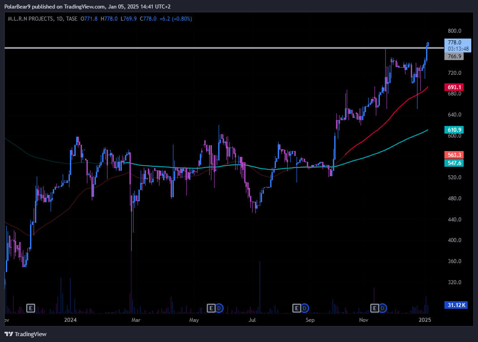478x342 pixels.
Task: Click the change value +6.2 (+0.80%)
Action: point(176,19)
